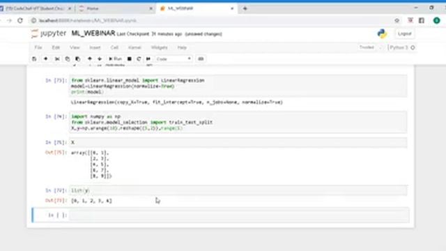The image size is (446, 251).
Task: Click the Python logo icon
Action: (382, 33)
